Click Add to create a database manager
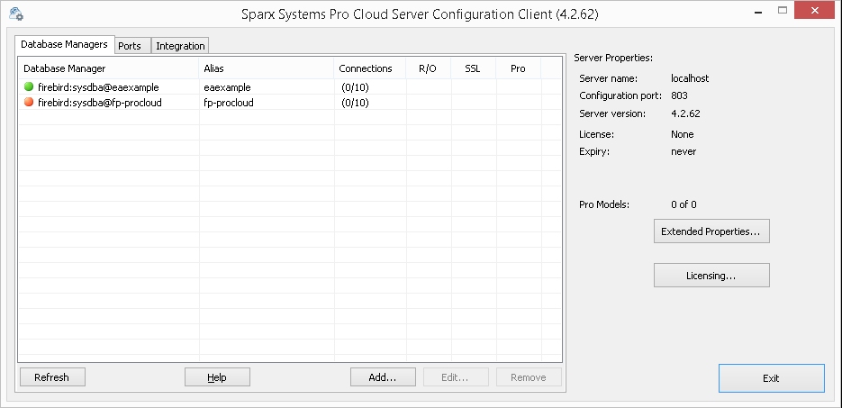The height and width of the screenshot is (408, 842). 383,377
